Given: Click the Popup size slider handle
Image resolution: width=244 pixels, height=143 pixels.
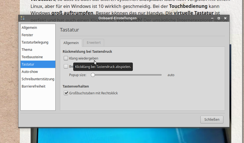Looking at the screenshot, I should [93, 75].
